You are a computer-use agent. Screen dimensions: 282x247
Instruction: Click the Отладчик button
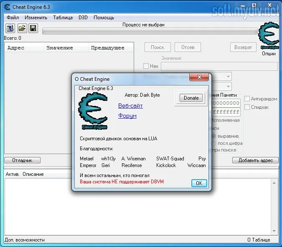[22, 160]
